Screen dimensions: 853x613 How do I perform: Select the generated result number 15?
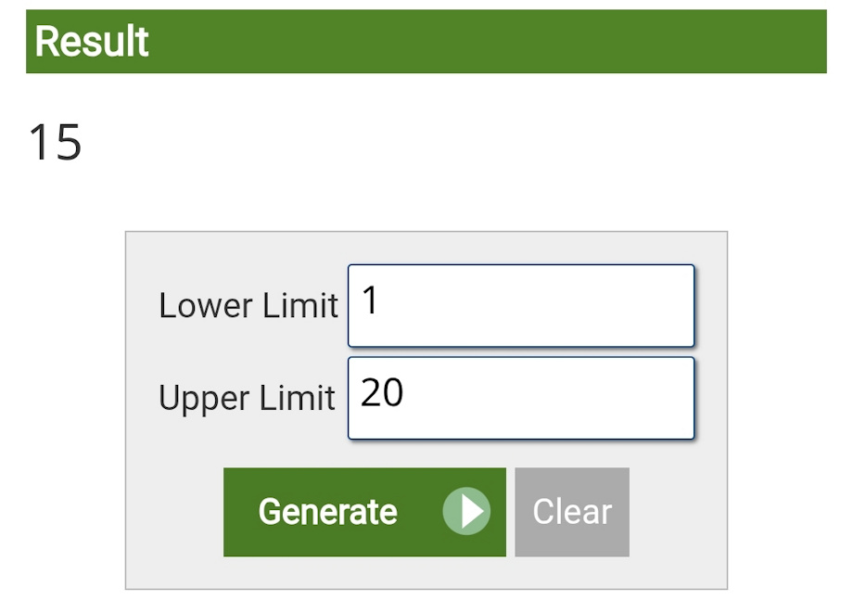[56, 144]
